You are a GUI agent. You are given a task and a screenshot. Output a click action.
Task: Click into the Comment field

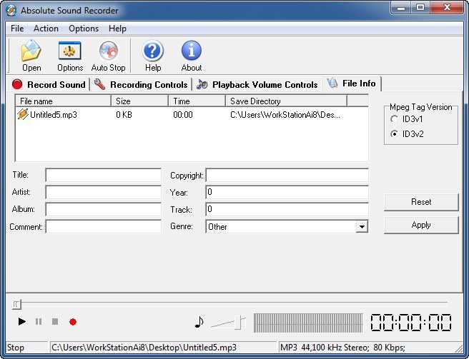[103, 227]
